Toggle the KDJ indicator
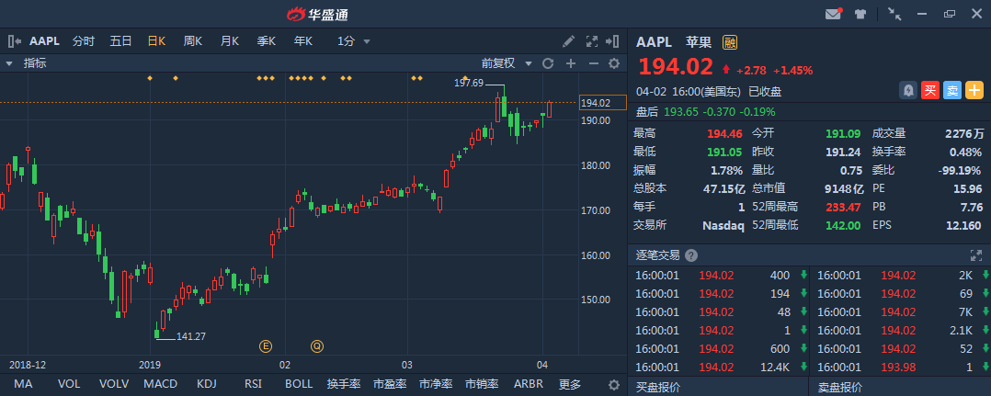The image size is (991, 396). (x=206, y=384)
